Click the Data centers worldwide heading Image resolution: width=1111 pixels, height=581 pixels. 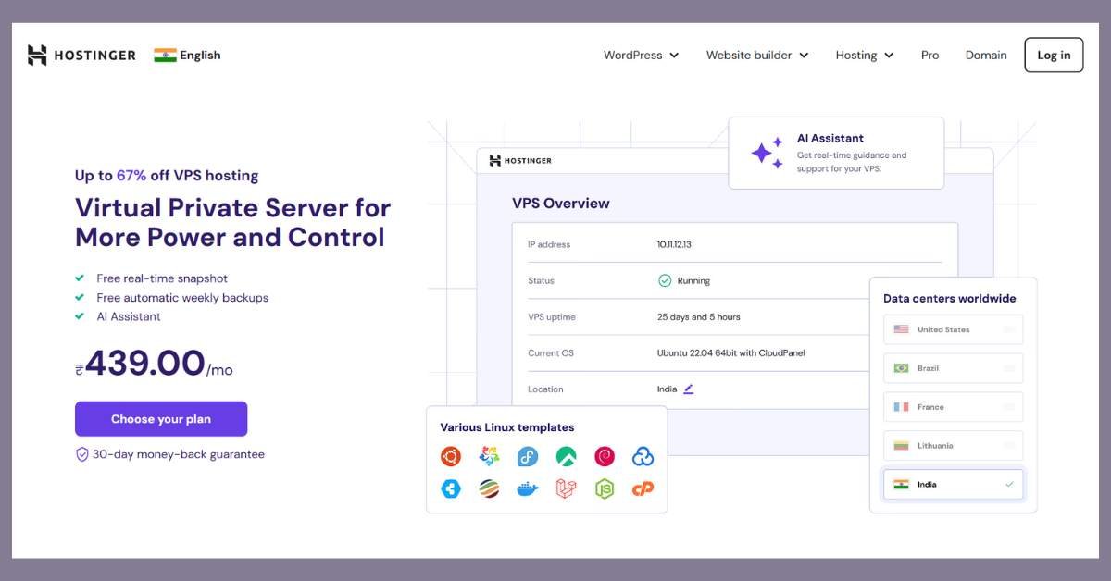point(950,299)
